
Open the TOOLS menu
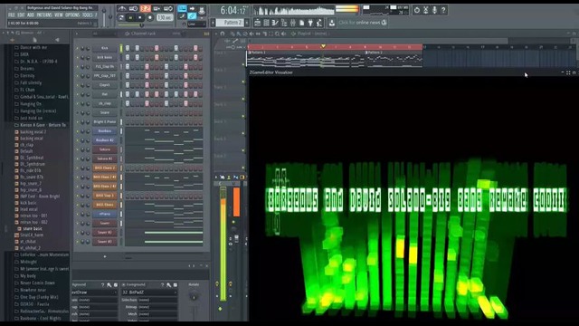coord(88,15)
